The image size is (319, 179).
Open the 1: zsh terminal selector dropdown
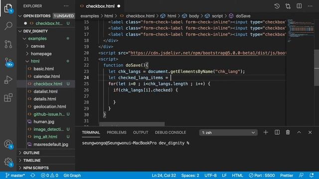click(228, 133)
